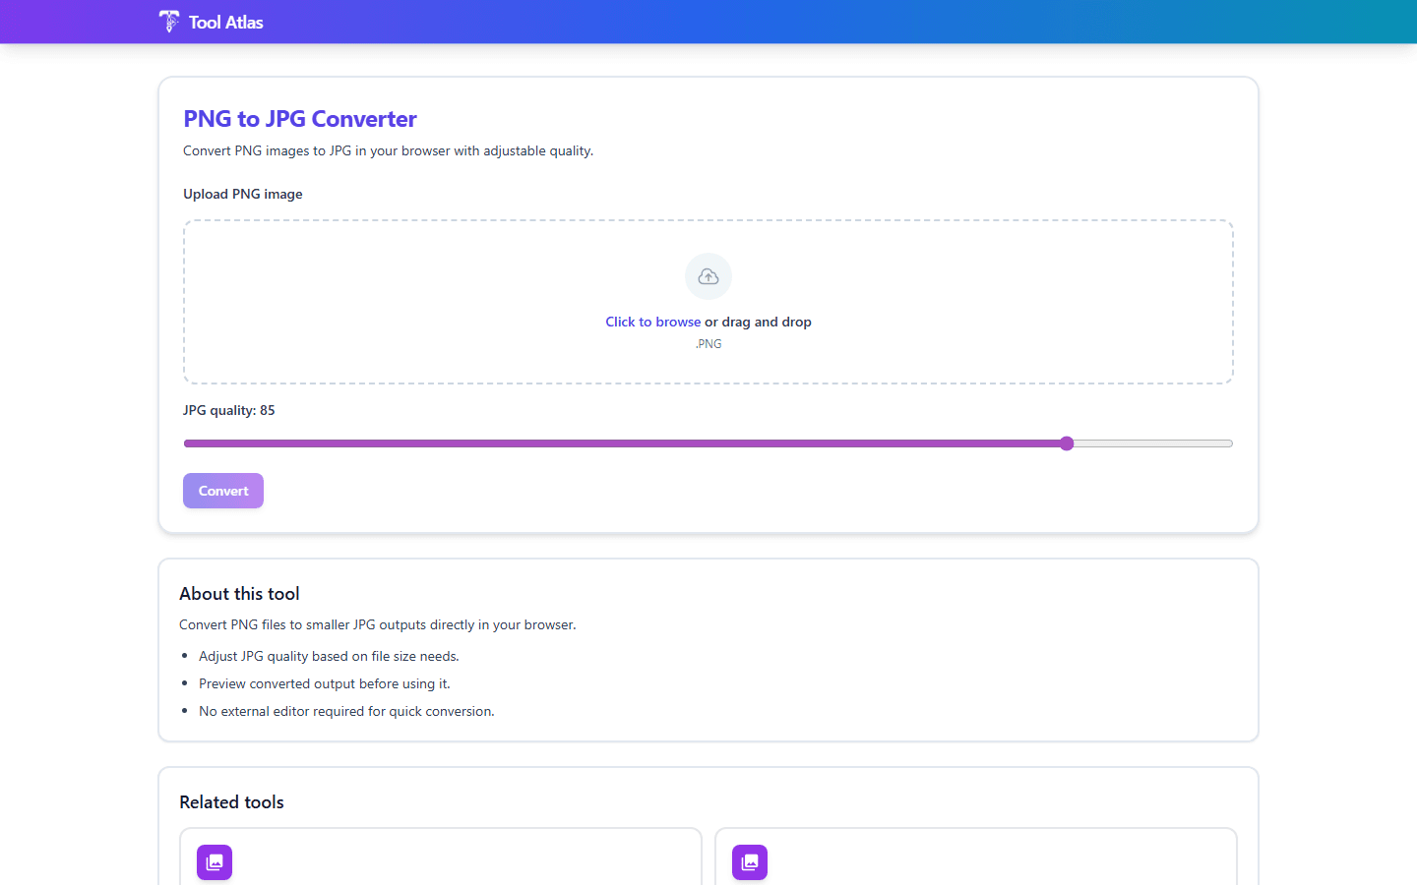Click the logo icon at the far left of the navbar
This screenshot has height=885, width=1417.
pos(168,21)
